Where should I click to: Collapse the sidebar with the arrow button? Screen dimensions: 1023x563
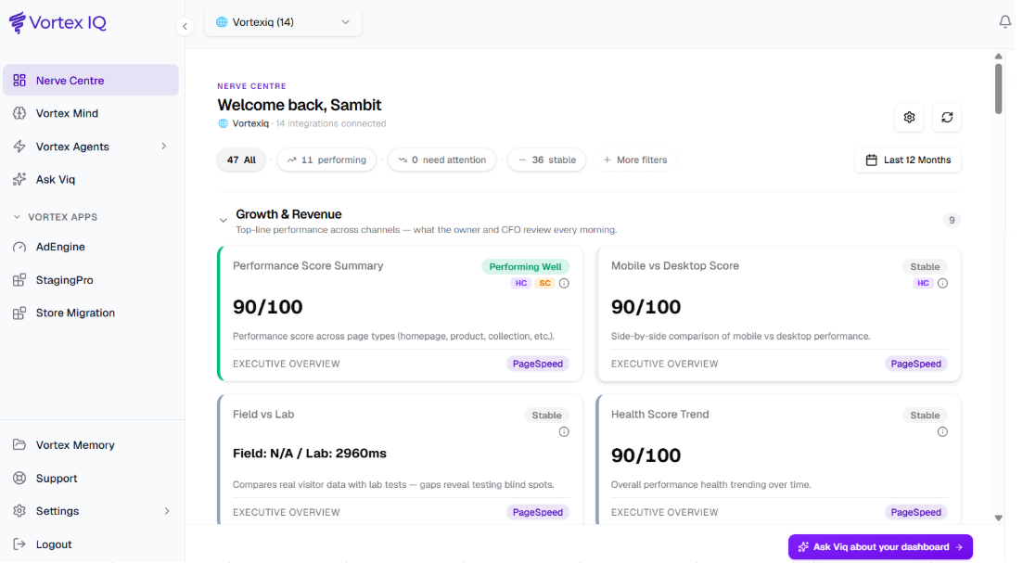pos(185,27)
